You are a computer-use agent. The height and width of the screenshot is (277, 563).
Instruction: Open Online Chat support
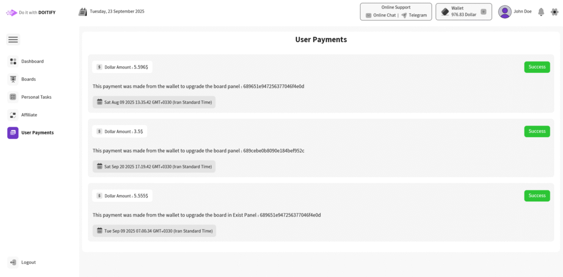coord(380,15)
